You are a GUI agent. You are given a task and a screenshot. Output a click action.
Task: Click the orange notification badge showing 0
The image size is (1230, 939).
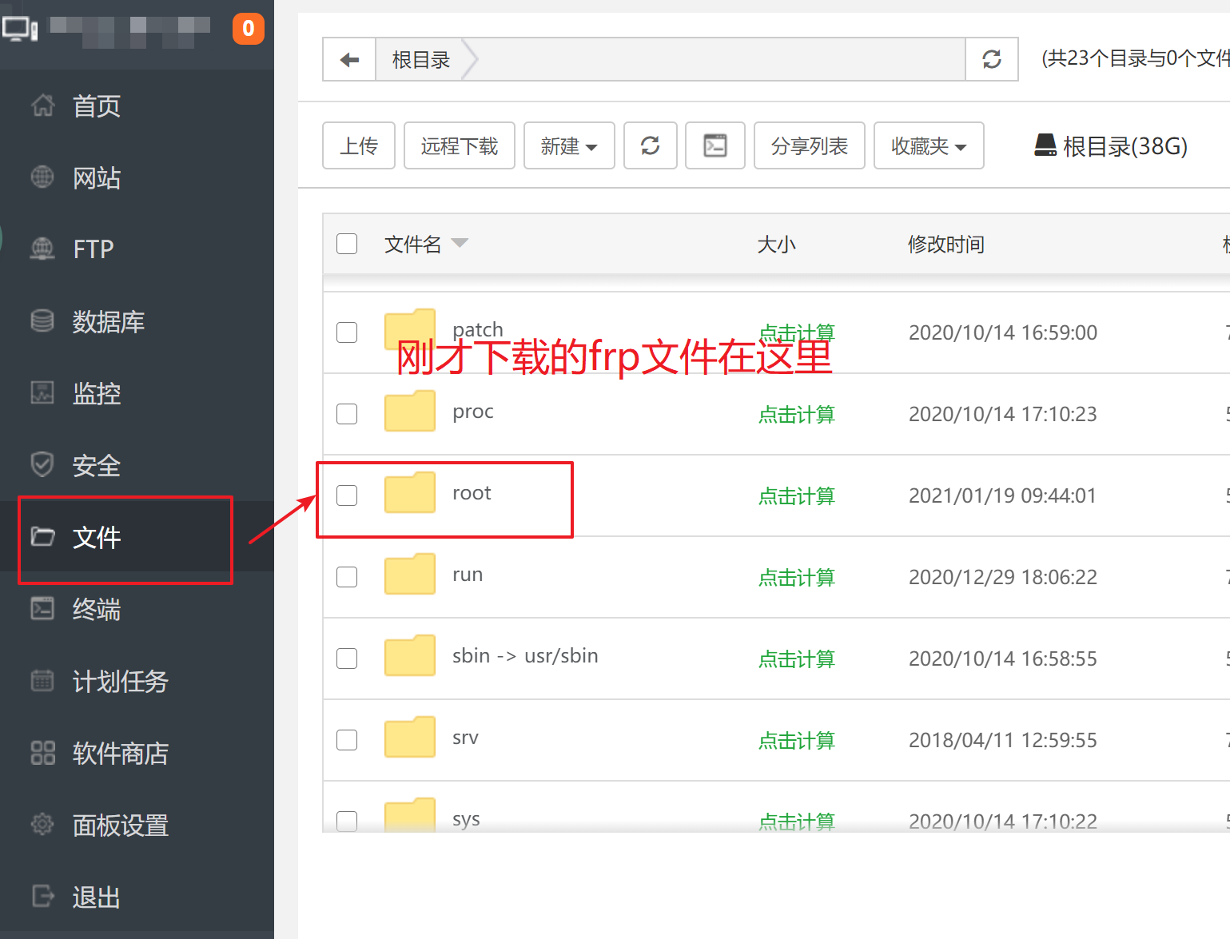[249, 29]
